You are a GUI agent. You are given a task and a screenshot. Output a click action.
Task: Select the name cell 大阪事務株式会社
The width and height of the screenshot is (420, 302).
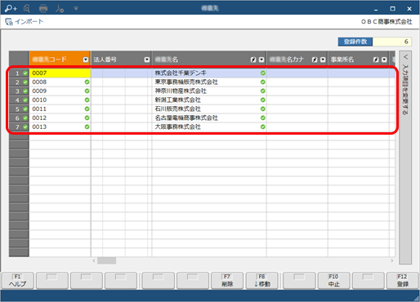click(x=209, y=127)
